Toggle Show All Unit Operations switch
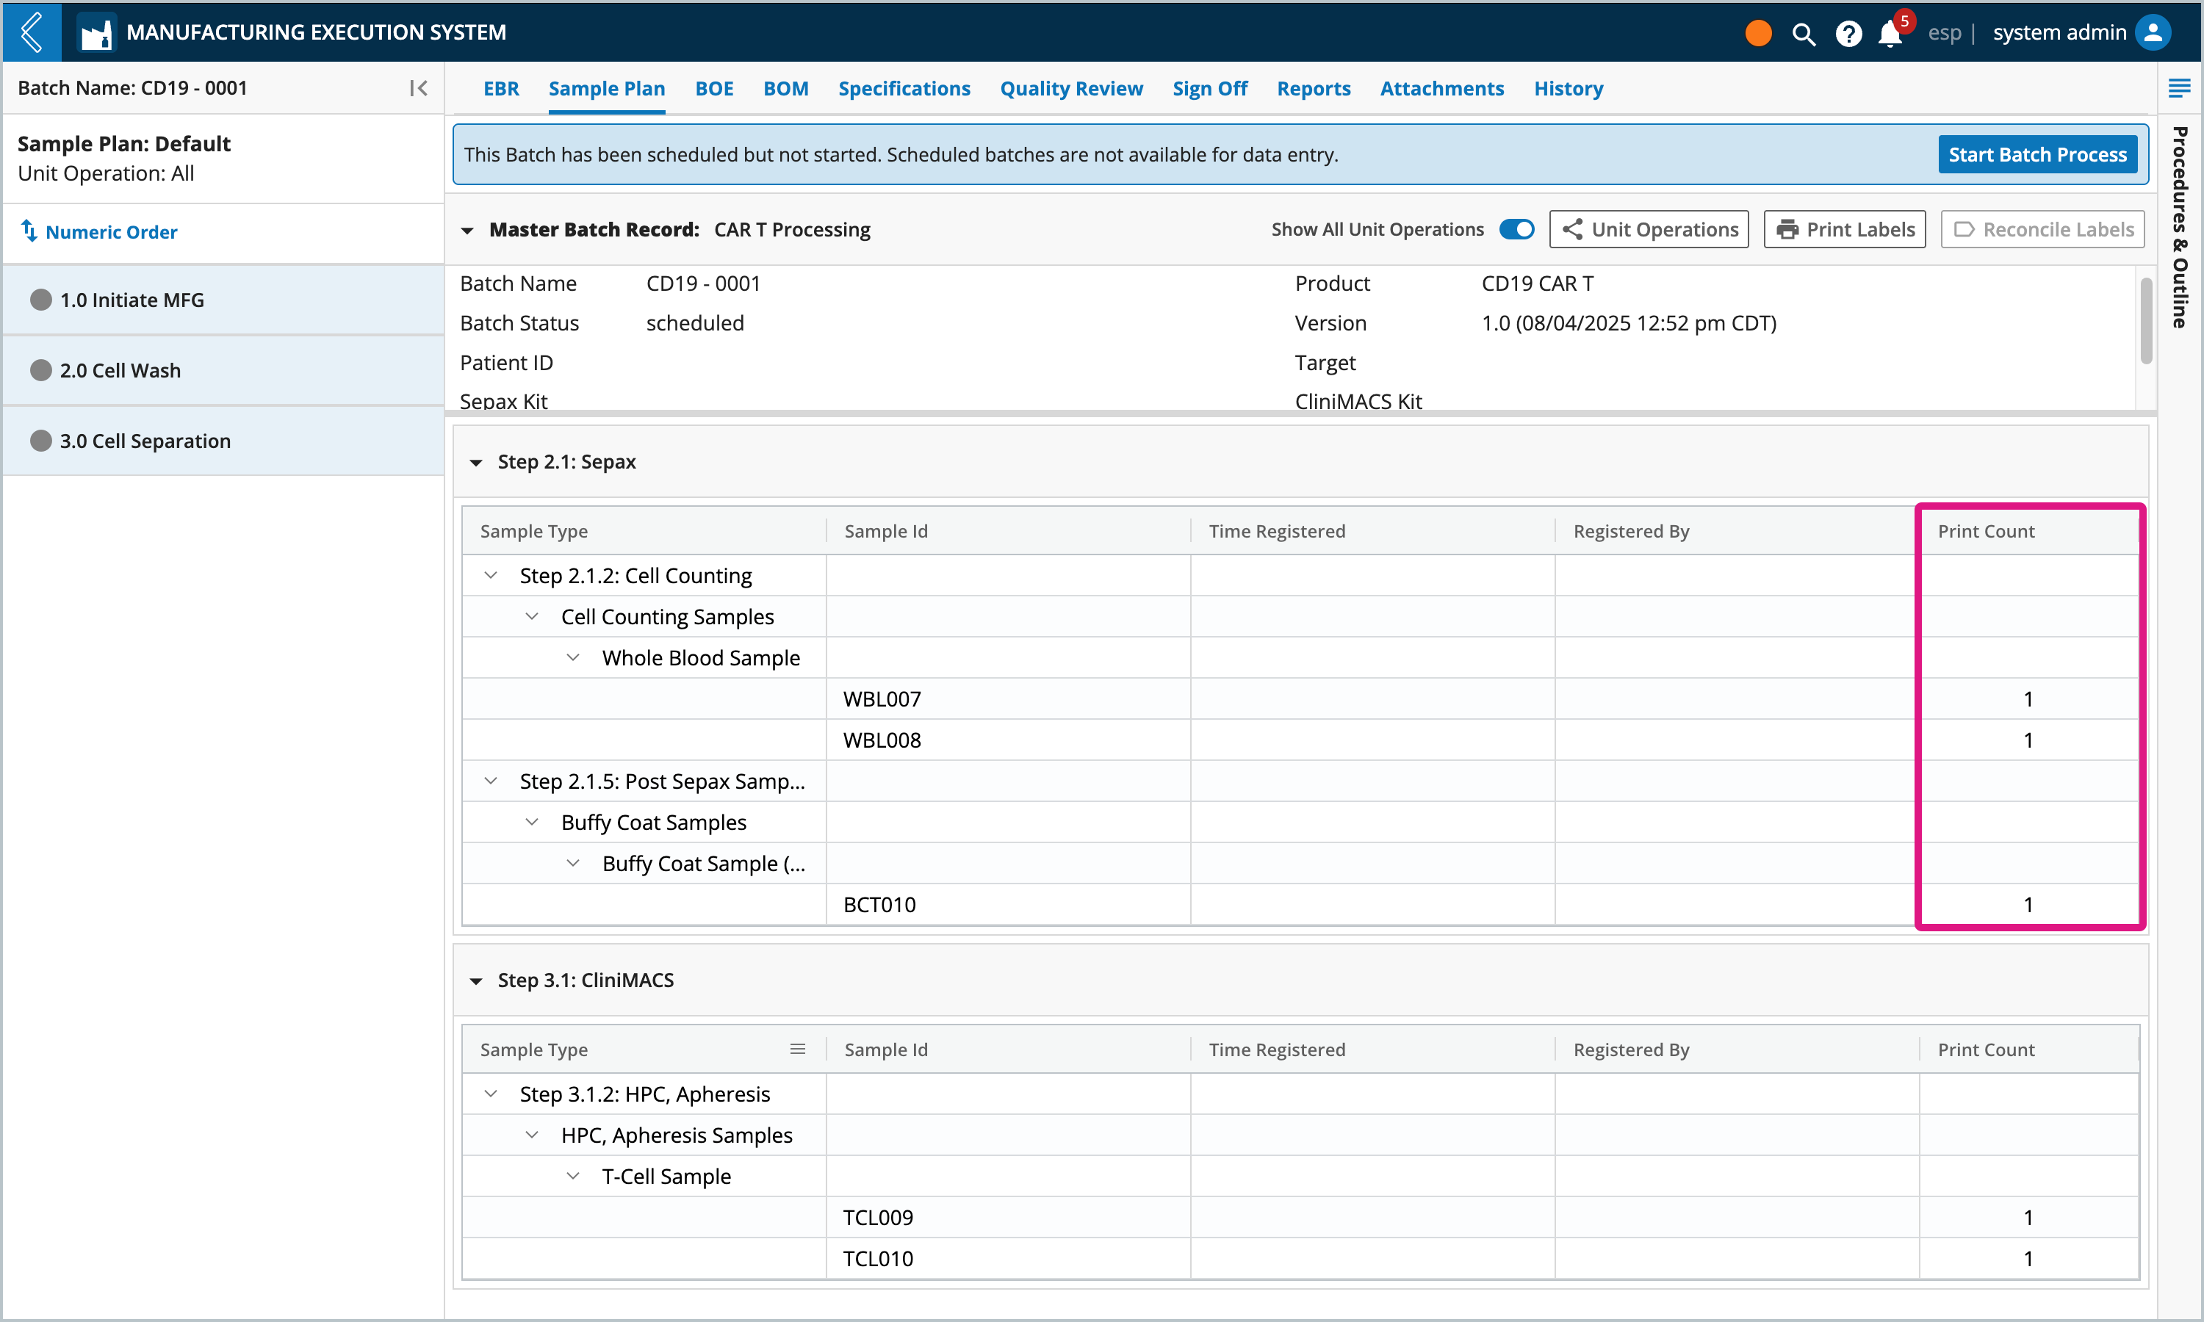The image size is (2204, 1322). point(1516,230)
